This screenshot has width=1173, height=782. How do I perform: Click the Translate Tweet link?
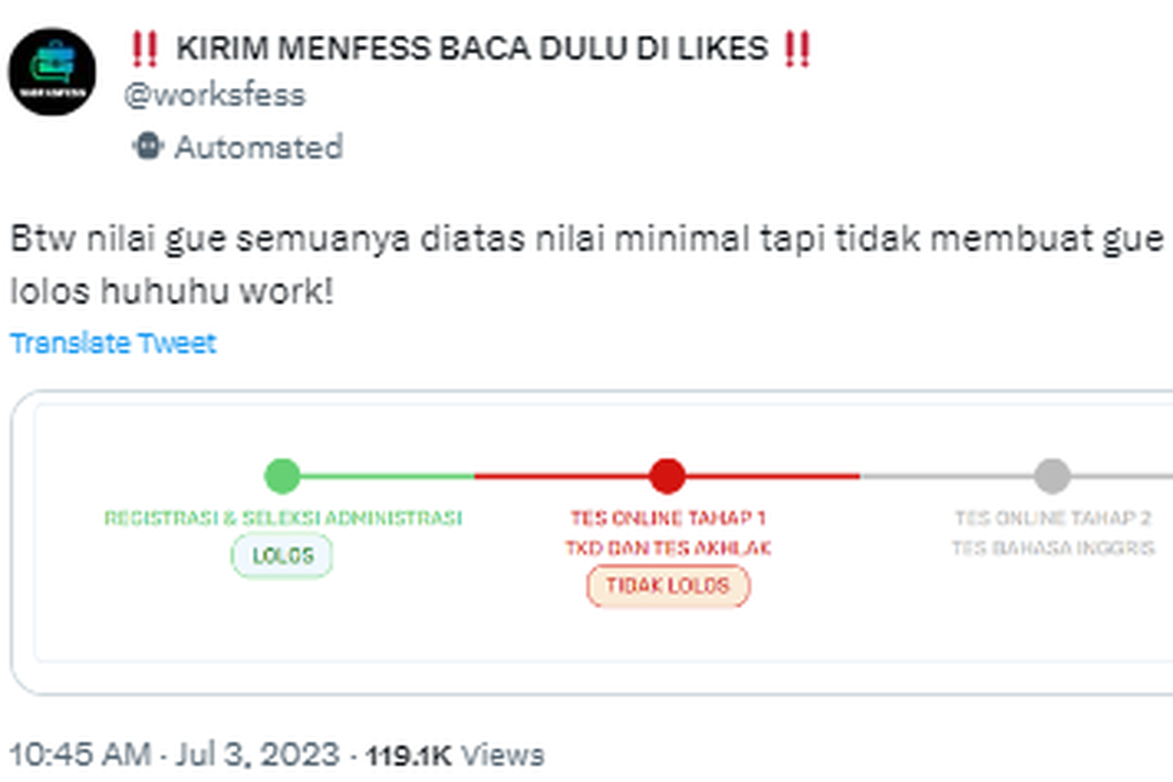tap(113, 343)
